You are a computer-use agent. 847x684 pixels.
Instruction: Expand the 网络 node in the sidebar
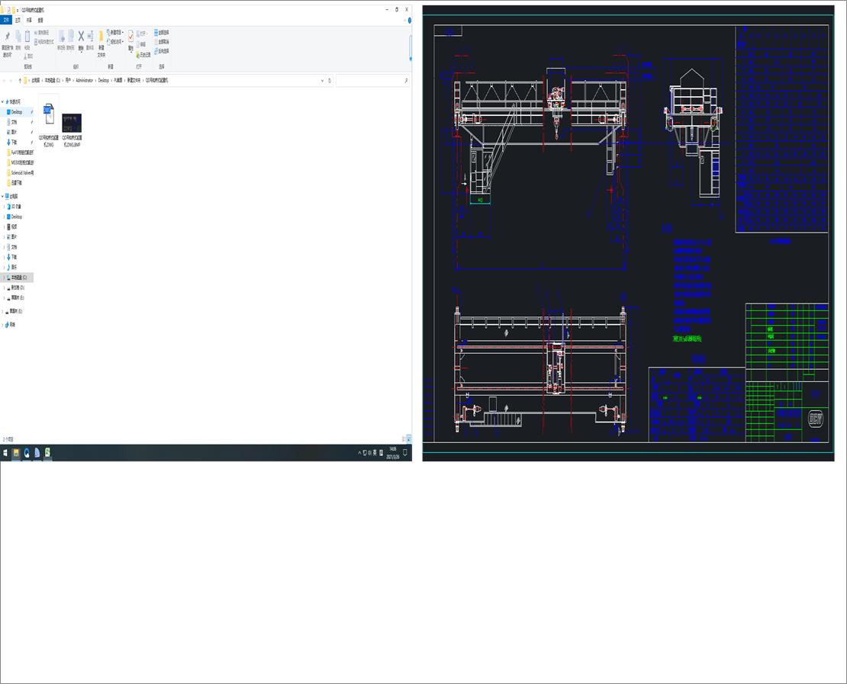(x=5, y=325)
